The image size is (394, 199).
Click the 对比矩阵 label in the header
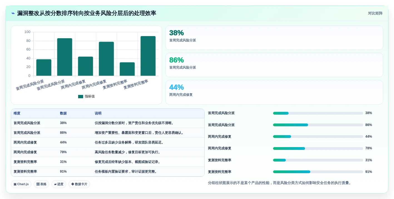(375, 13)
